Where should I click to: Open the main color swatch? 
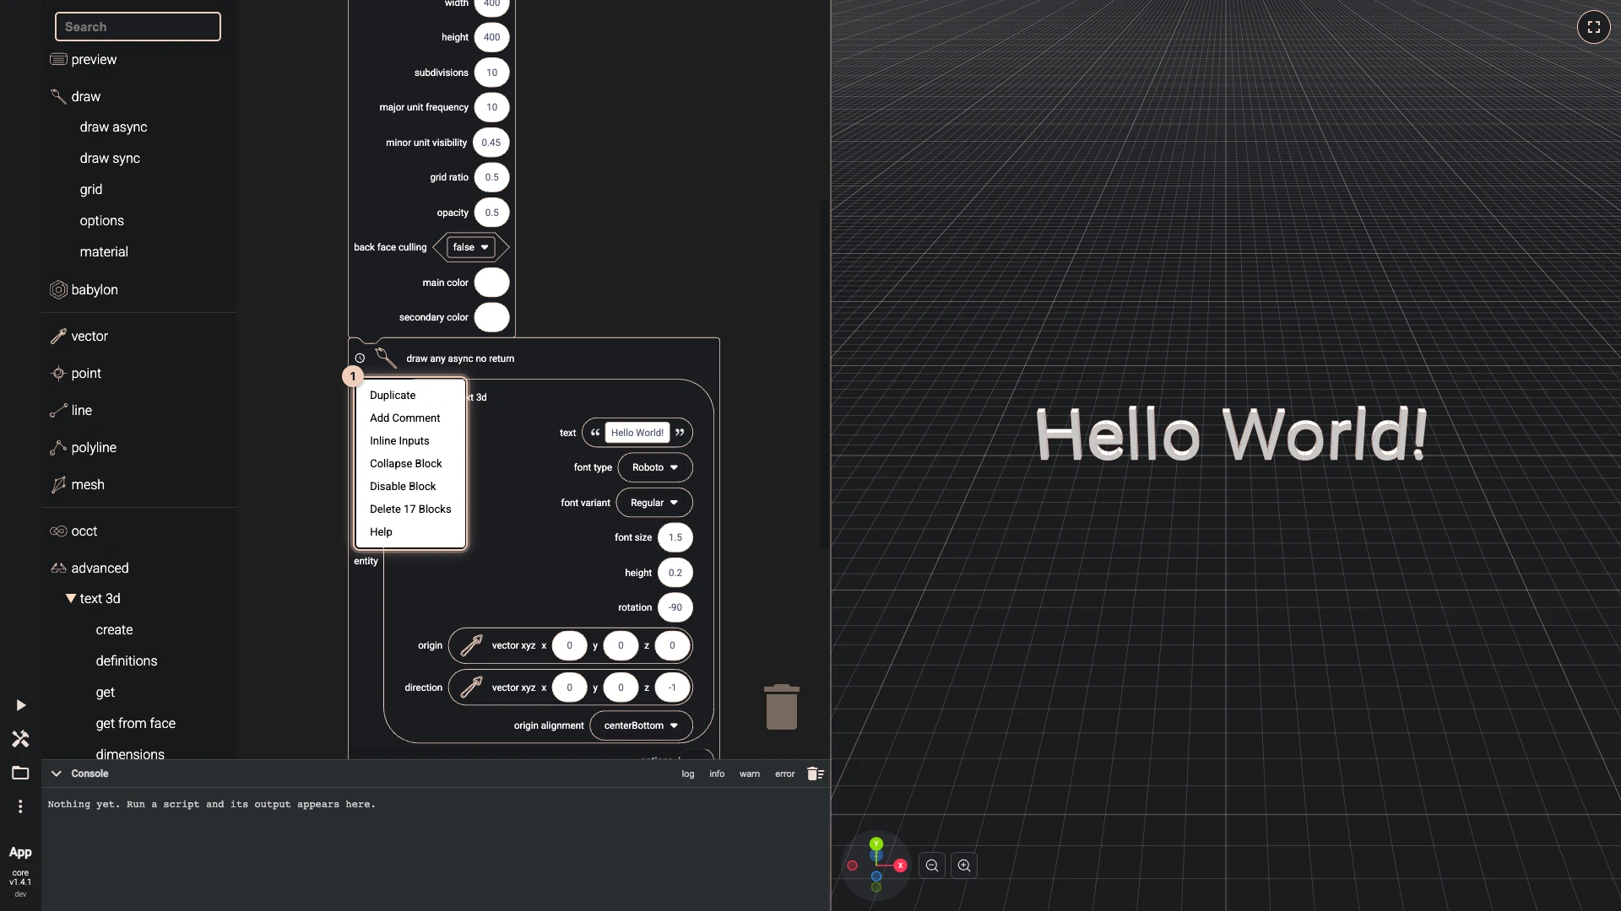coord(491,283)
